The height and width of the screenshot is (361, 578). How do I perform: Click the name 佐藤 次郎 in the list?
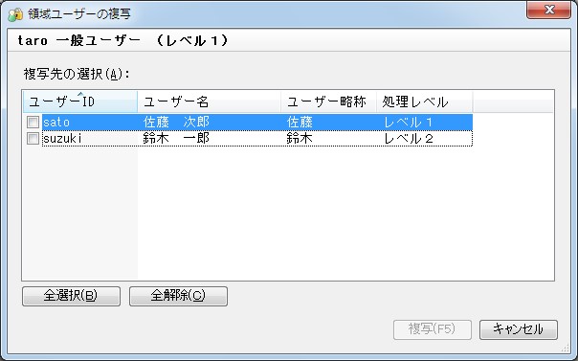tap(176, 122)
